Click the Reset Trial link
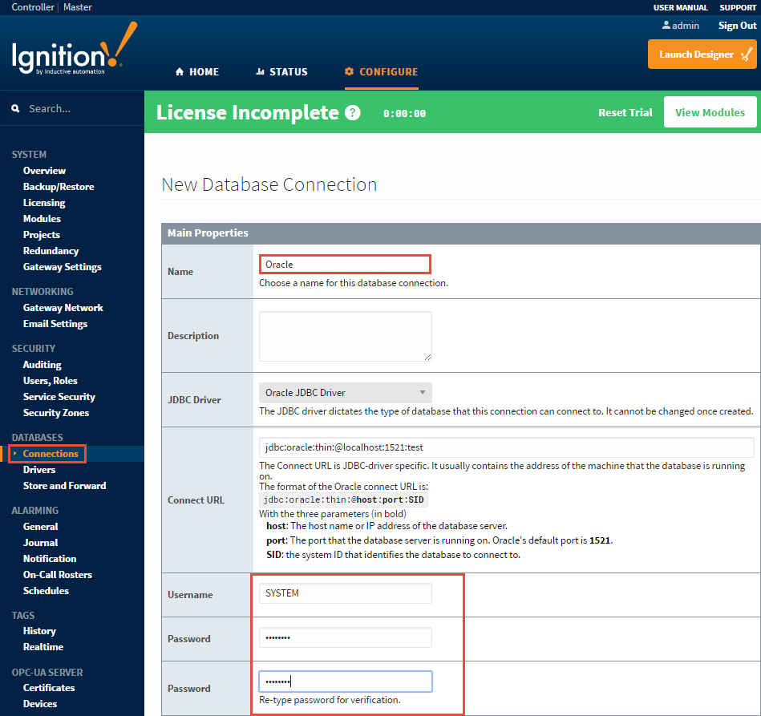761x716 pixels. point(625,112)
